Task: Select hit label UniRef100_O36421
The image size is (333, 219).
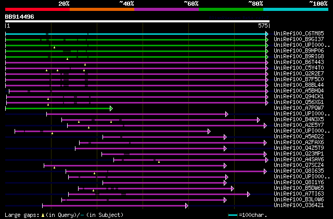Action: [x=299, y=205]
